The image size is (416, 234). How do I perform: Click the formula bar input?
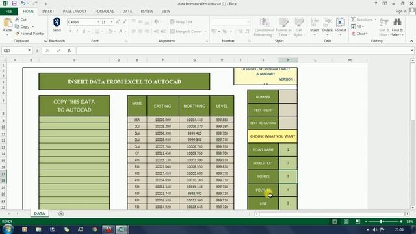coord(242,51)
